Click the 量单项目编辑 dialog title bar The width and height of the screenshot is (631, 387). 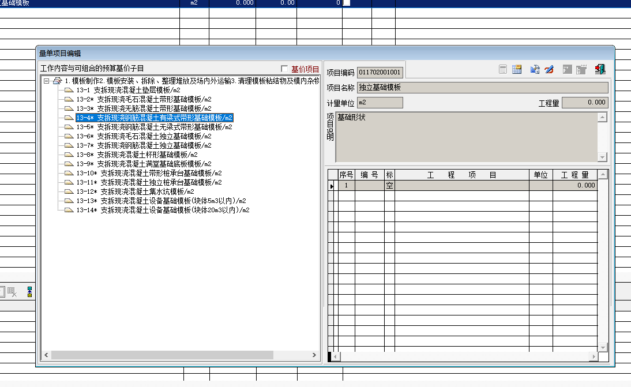coord(325,53)
